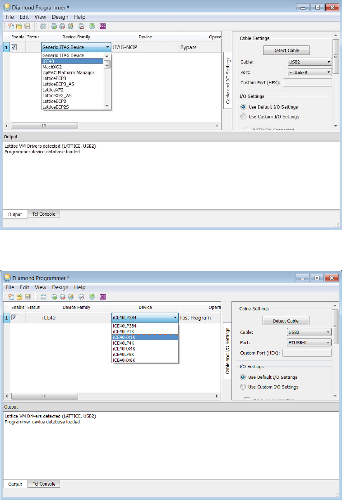Image resolution: width=342 pixels, height=500 pixels.
Task: Choose iCE40 from Device Family list
Action: click(73, 61)
